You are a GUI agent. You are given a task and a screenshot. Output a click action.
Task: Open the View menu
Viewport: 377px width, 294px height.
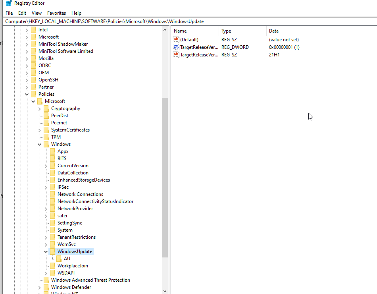(37, 13)
